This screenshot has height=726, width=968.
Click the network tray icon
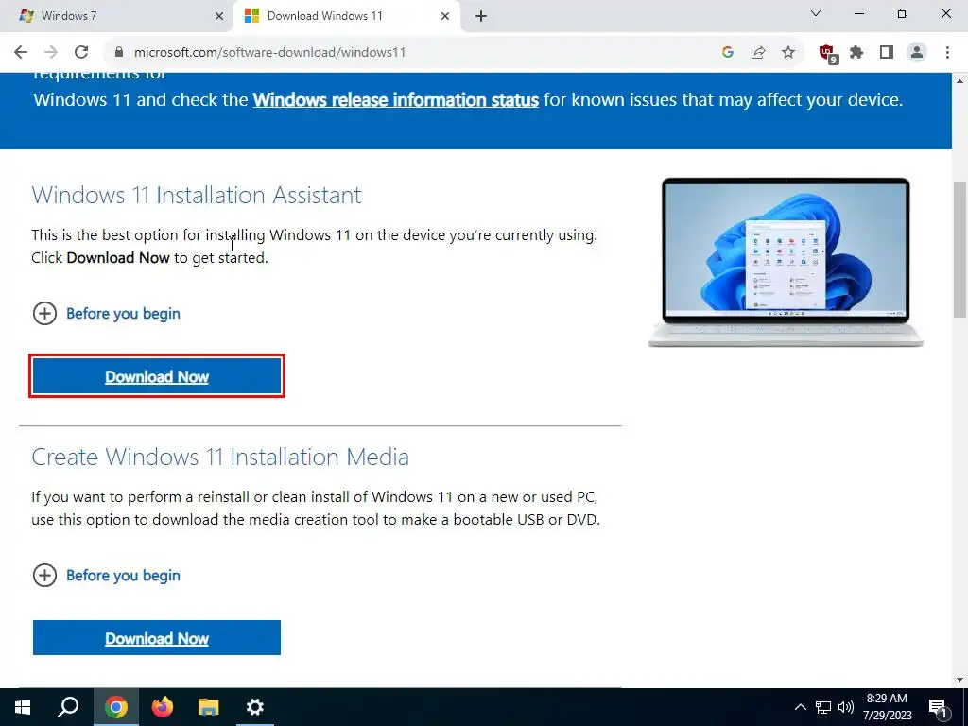[x=823, y=707]
